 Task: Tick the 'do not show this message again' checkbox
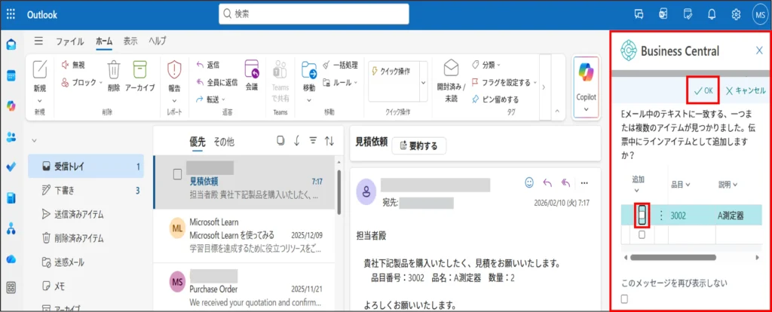tap(624, 298)
